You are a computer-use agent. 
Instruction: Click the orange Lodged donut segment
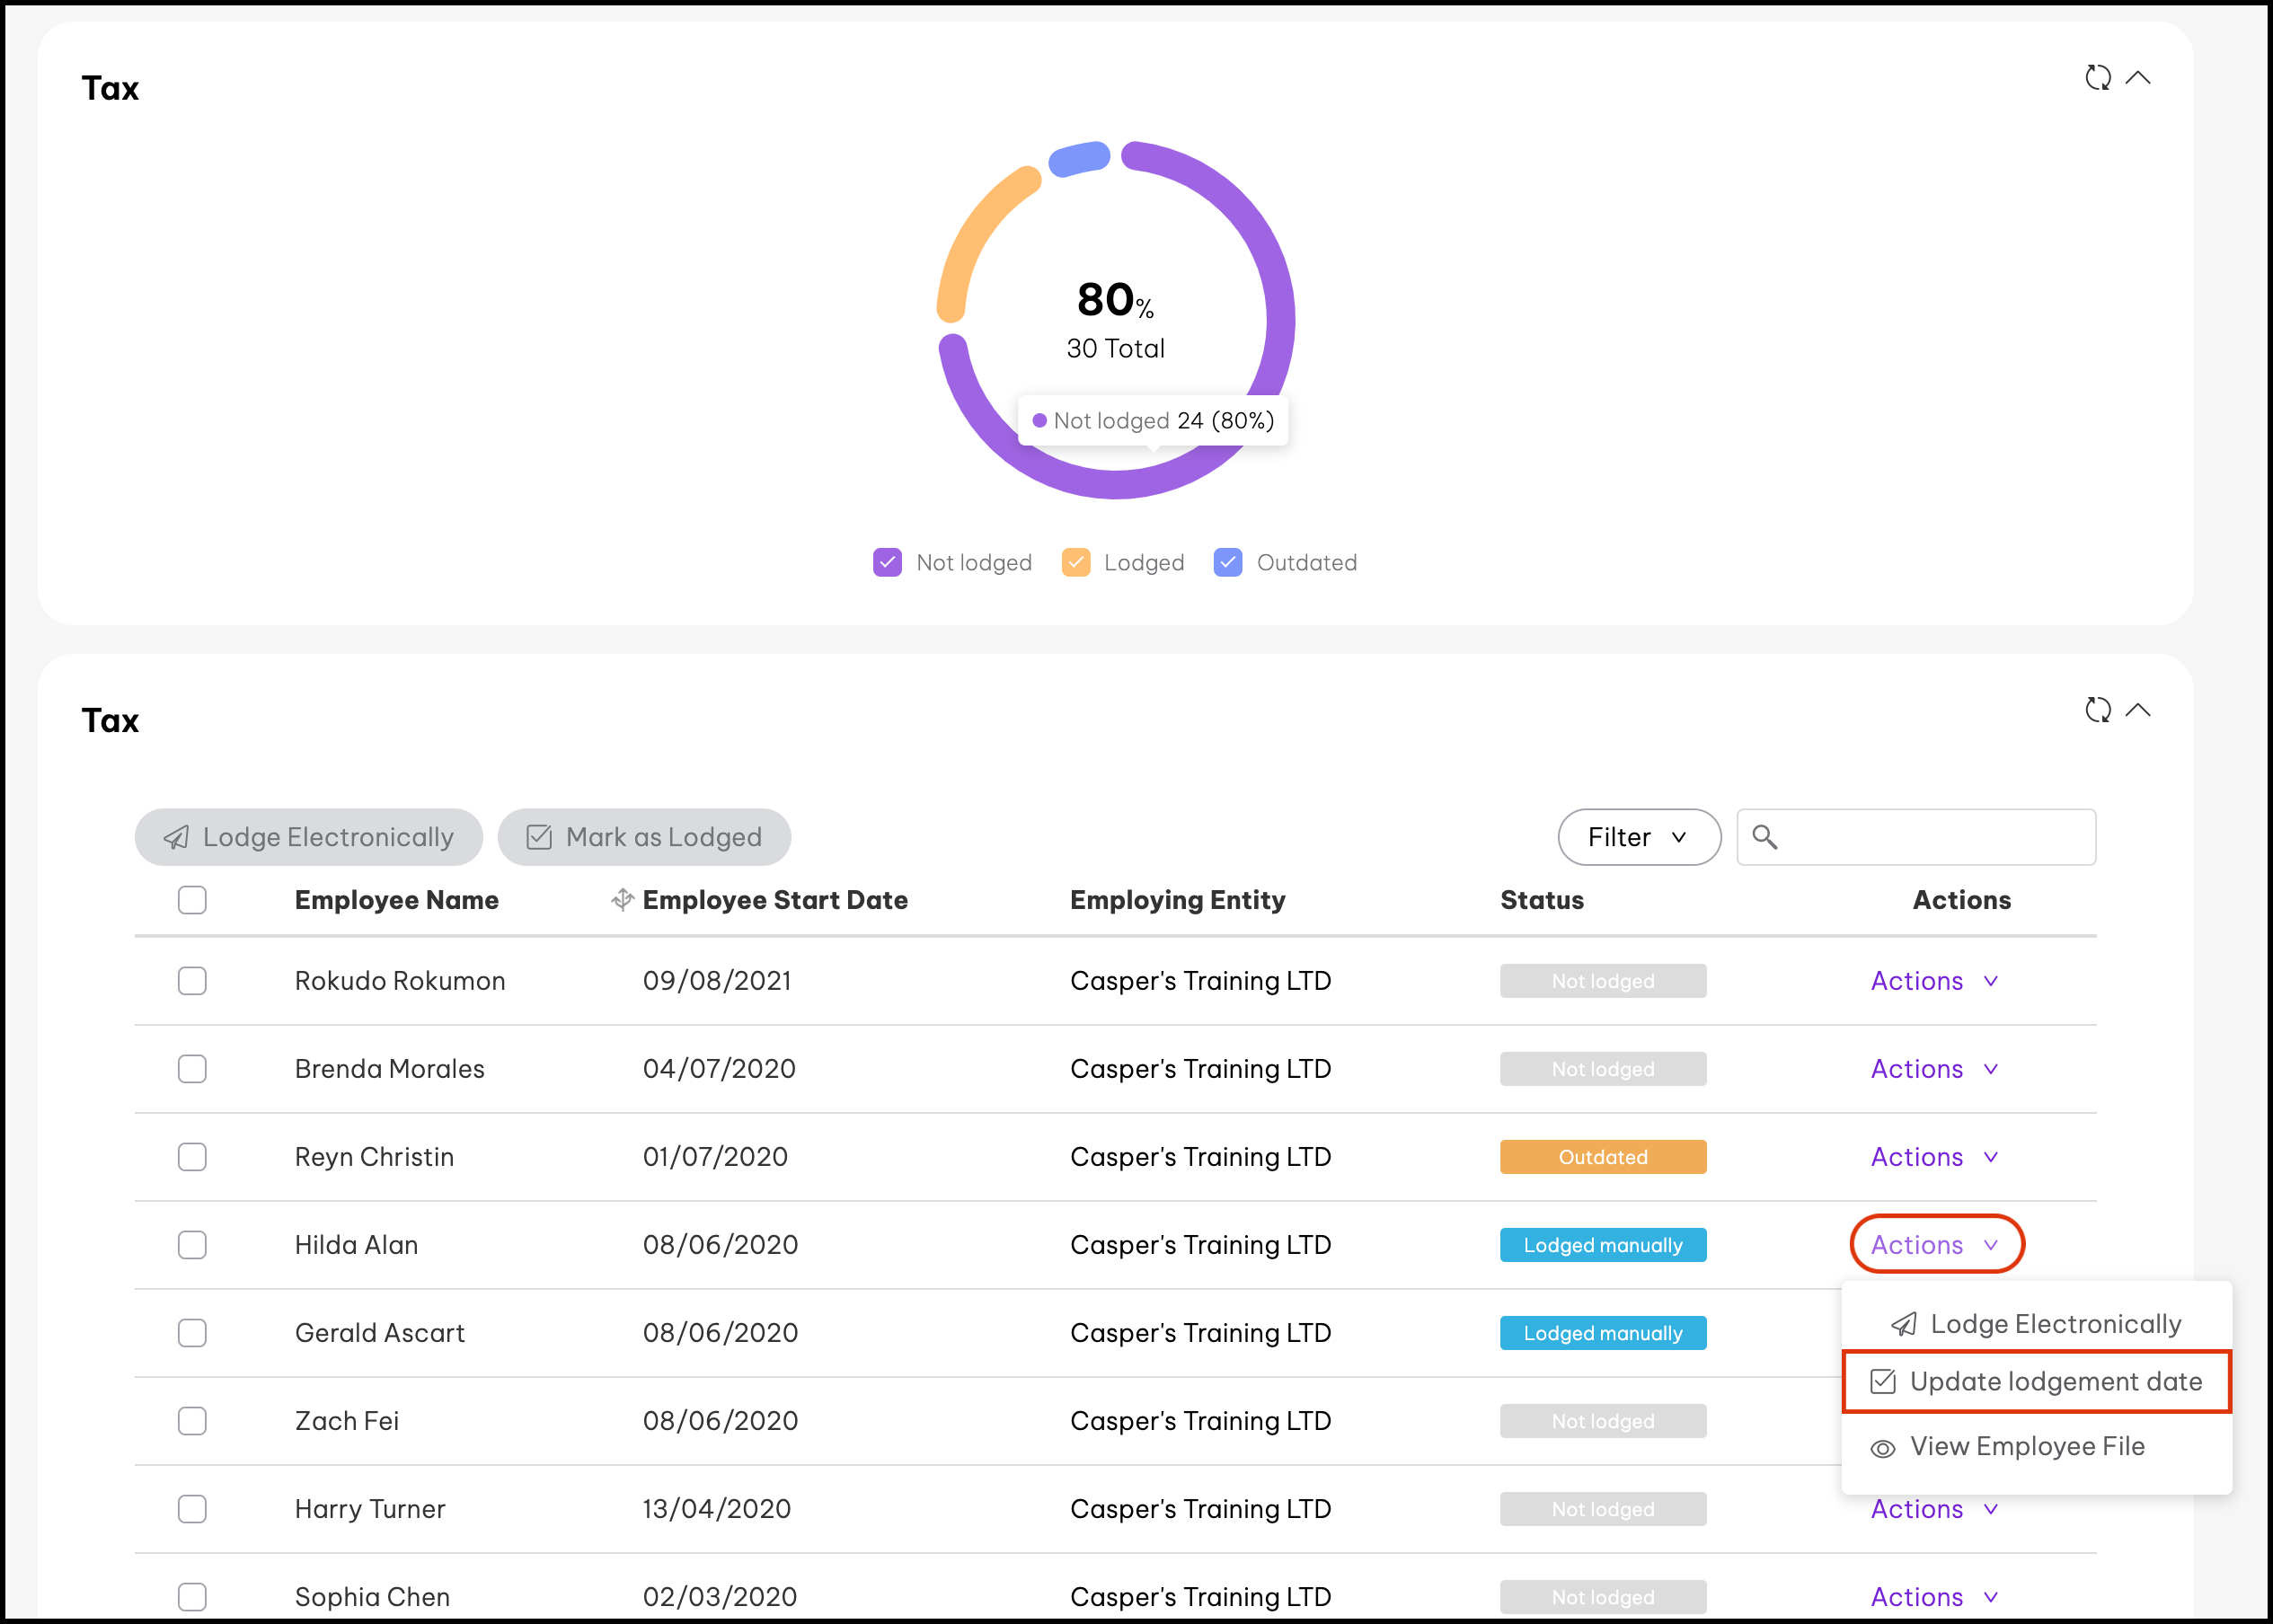pyautogui.click(x=980, y=231)
